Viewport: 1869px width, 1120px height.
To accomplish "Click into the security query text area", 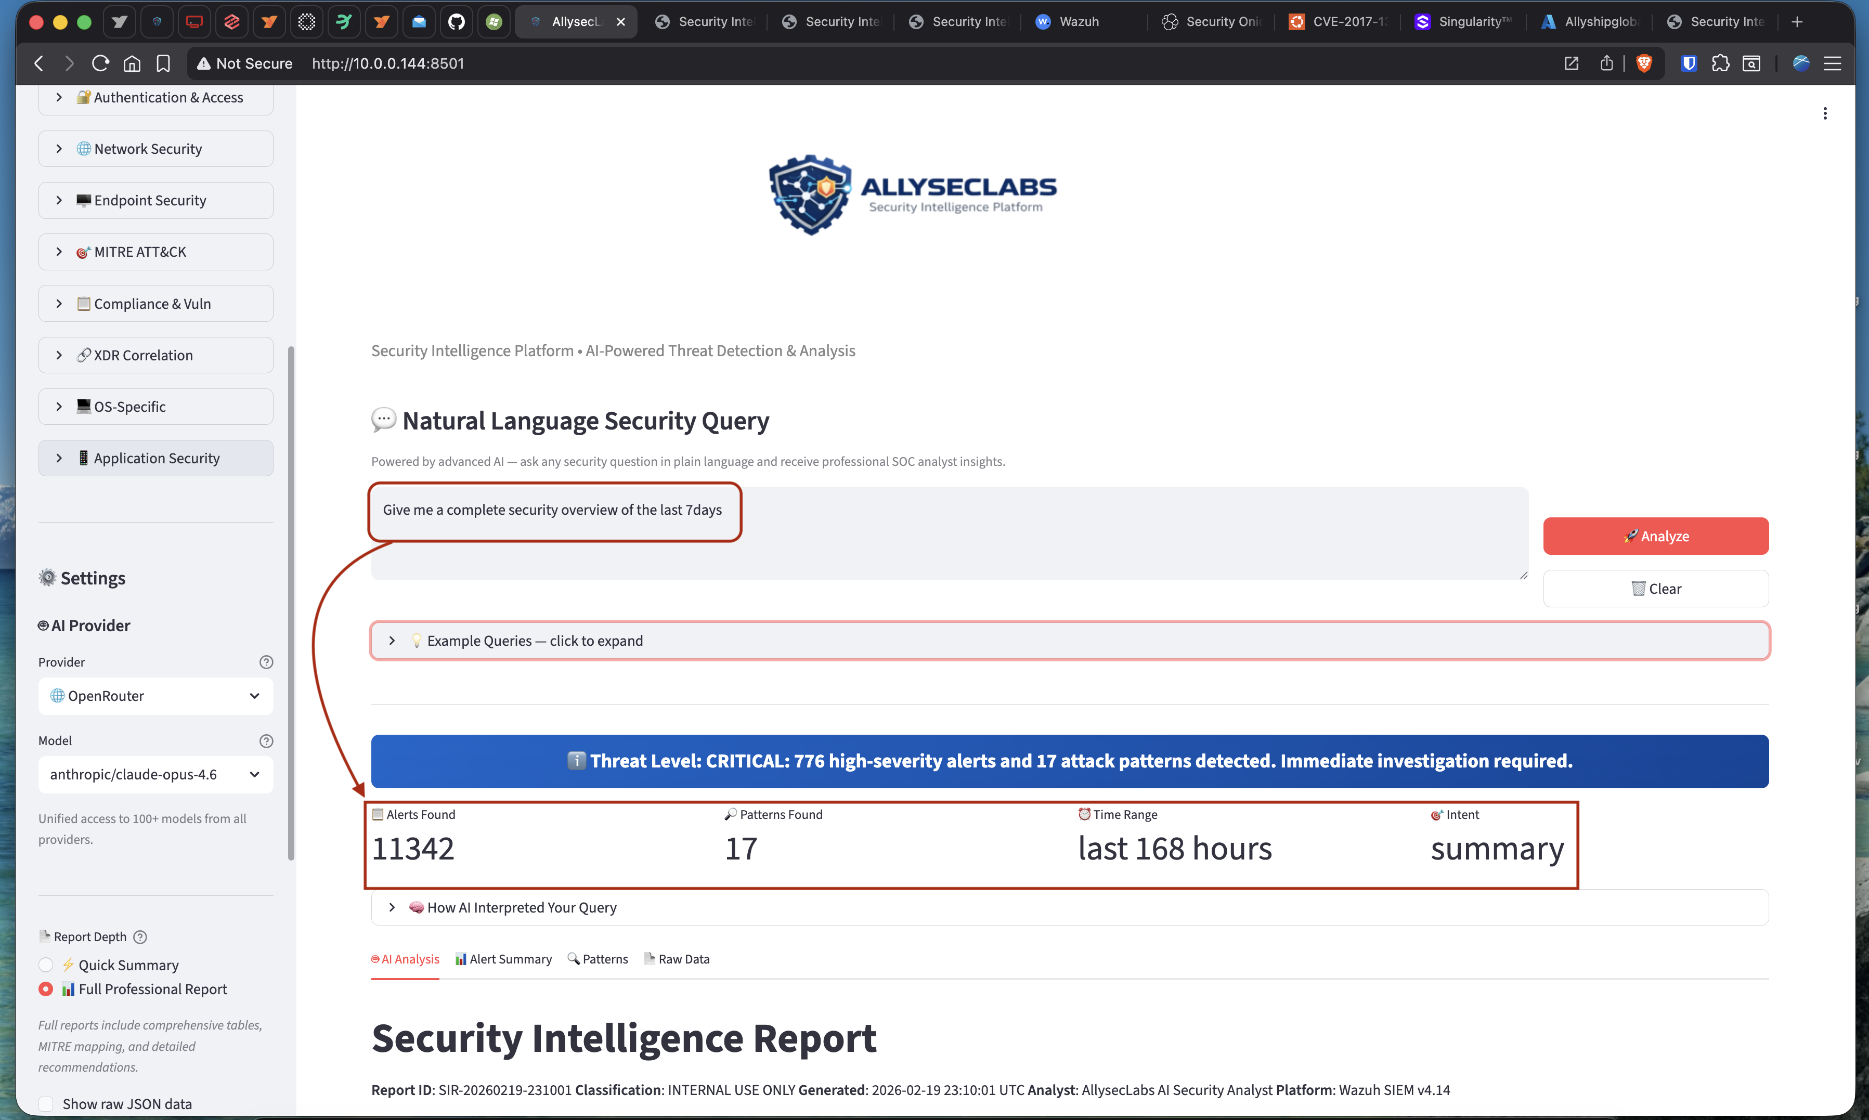I will point(950,533).
